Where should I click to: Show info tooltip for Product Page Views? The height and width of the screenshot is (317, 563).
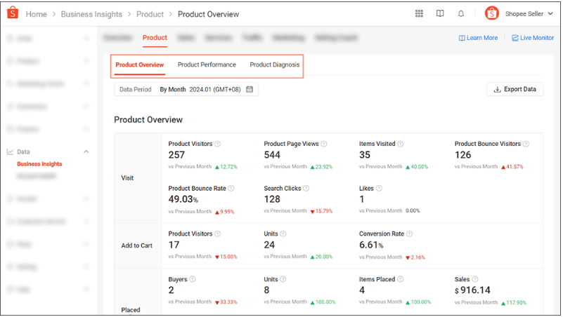324,144
